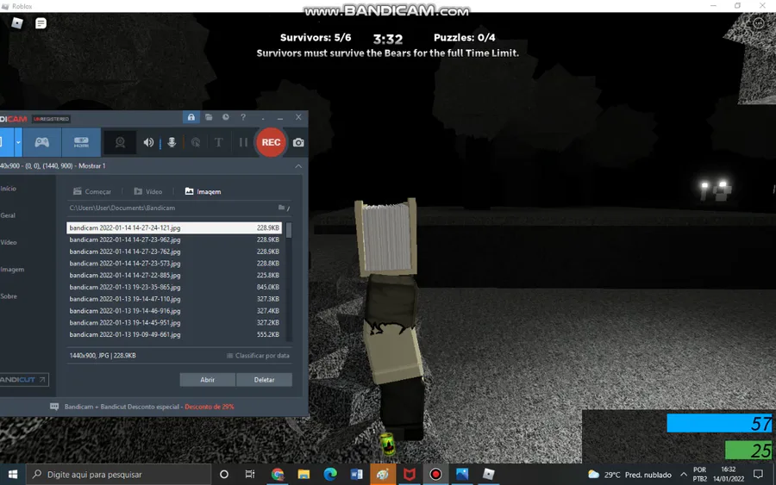Image resolution: width=776 pixels, height=485 pixels.
Task: Switch to the Começar tab
Action: 92,191
